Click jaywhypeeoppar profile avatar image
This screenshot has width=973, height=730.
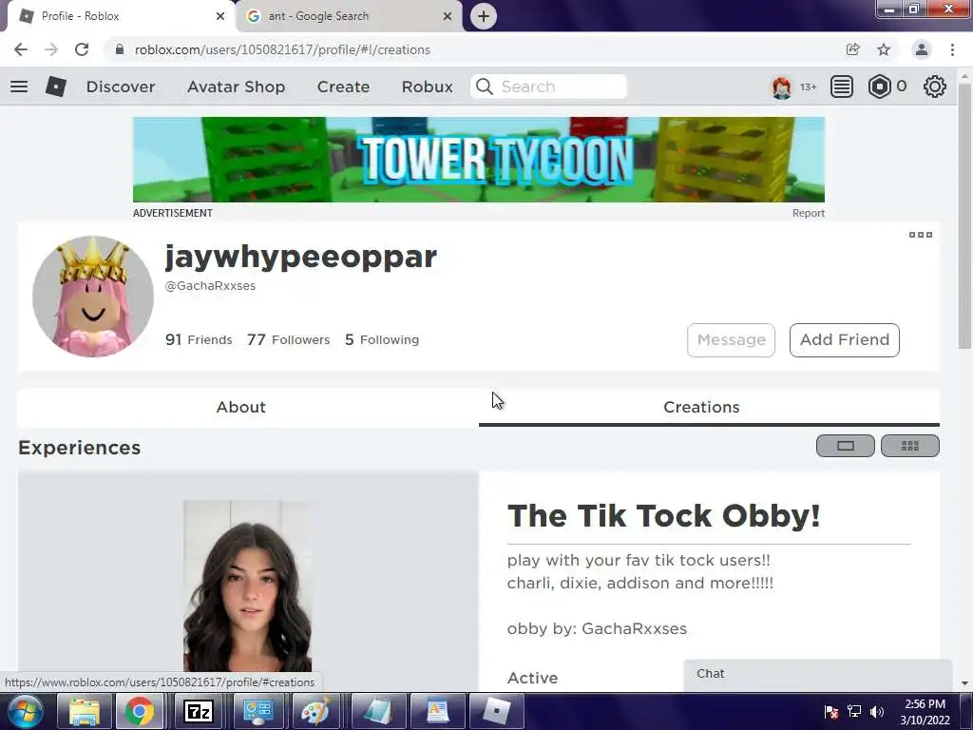pos(93,297)
